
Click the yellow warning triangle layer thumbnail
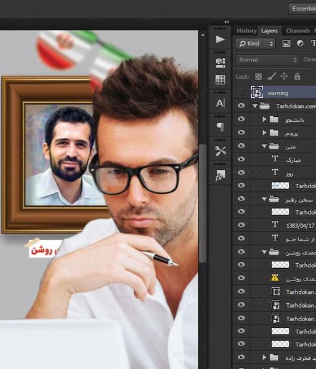click(x=275, y=278)
